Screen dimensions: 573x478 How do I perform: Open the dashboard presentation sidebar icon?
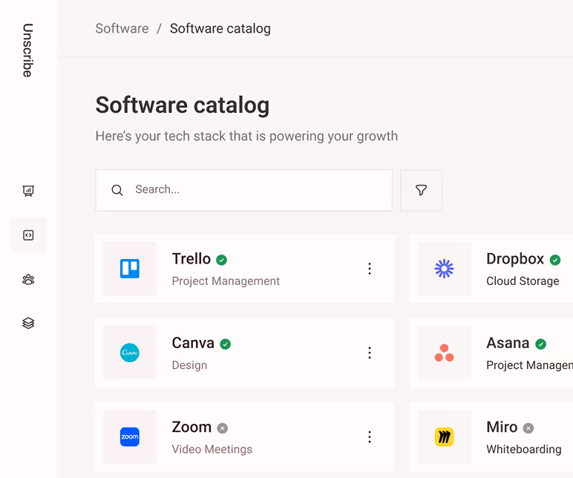(x=28, y=191)
